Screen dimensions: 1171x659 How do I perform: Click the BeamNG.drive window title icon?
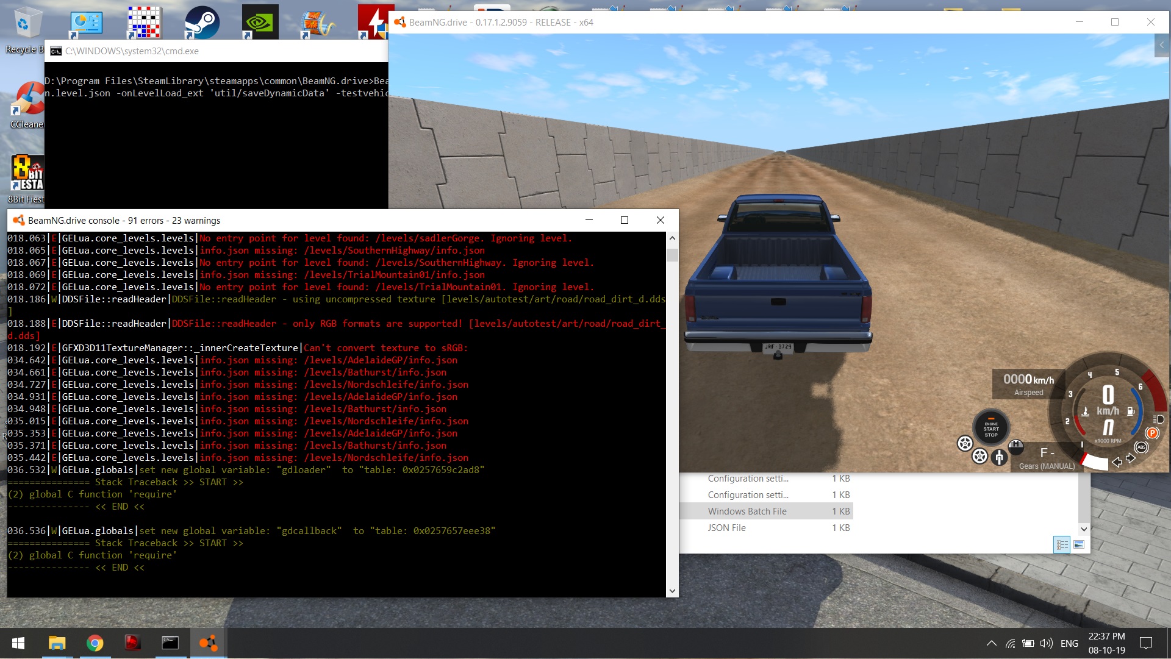tap(399, 22)
